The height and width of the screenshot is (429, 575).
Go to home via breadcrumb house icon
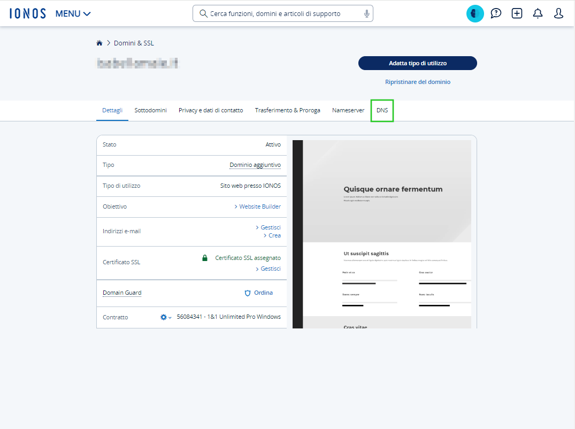pos(99,43)
